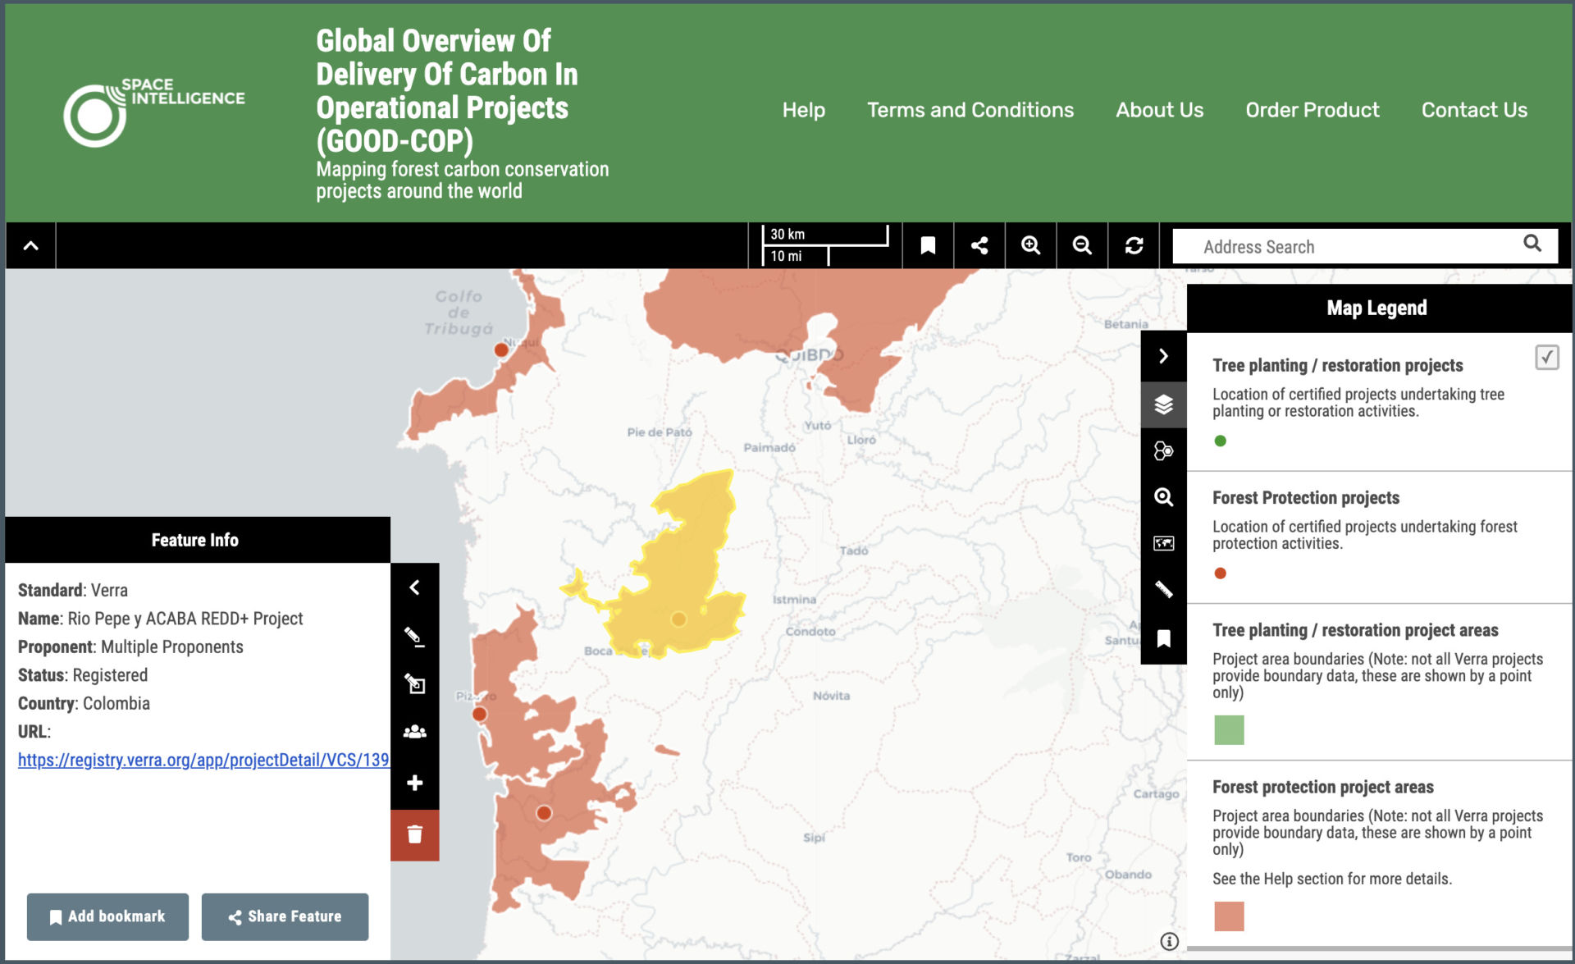Click the share icon in top toolbar
Image resolution: width=1575 pixels, height=964 pixels.
click(979, 245)
